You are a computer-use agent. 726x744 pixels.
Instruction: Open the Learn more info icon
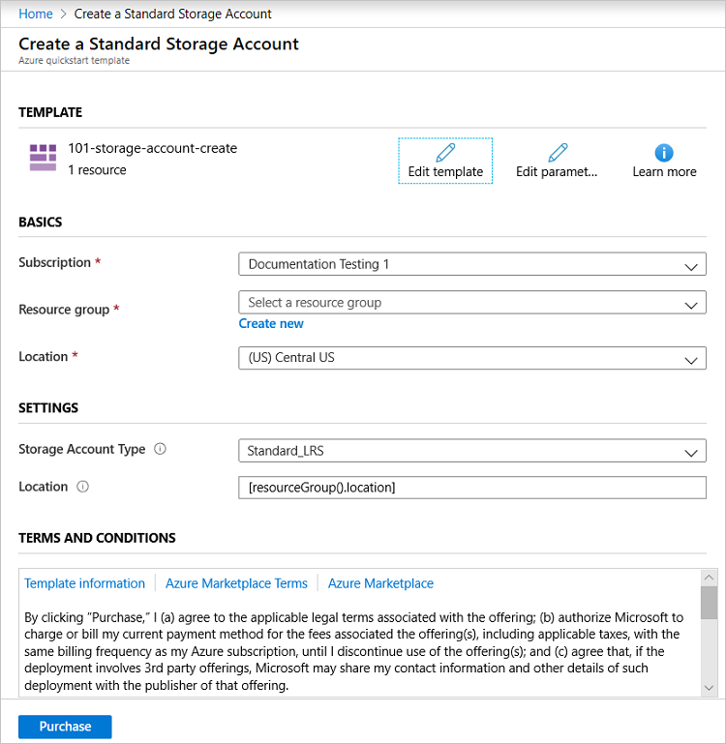click(x=664, y=153)
